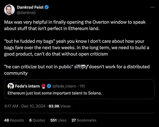Click the 83.9K Views counter

(x=60, y=106)
